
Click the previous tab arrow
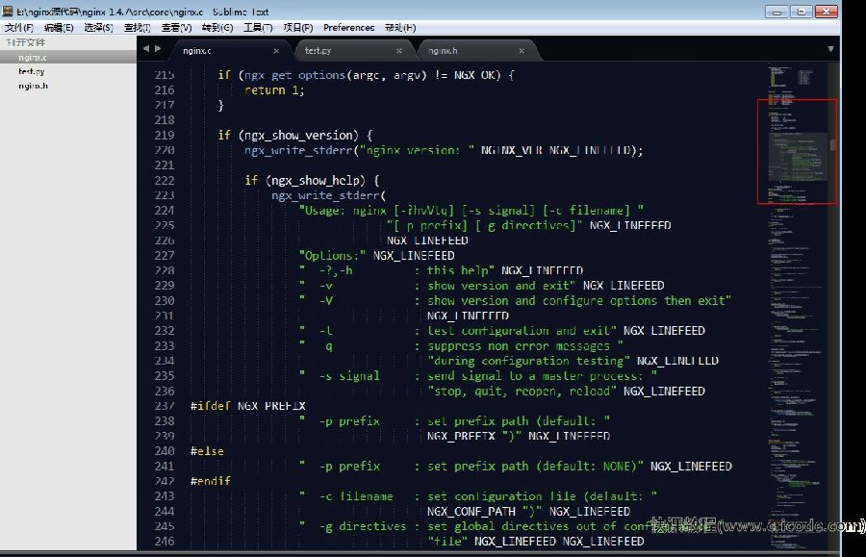pyautogui.click(x=146, y=48)
